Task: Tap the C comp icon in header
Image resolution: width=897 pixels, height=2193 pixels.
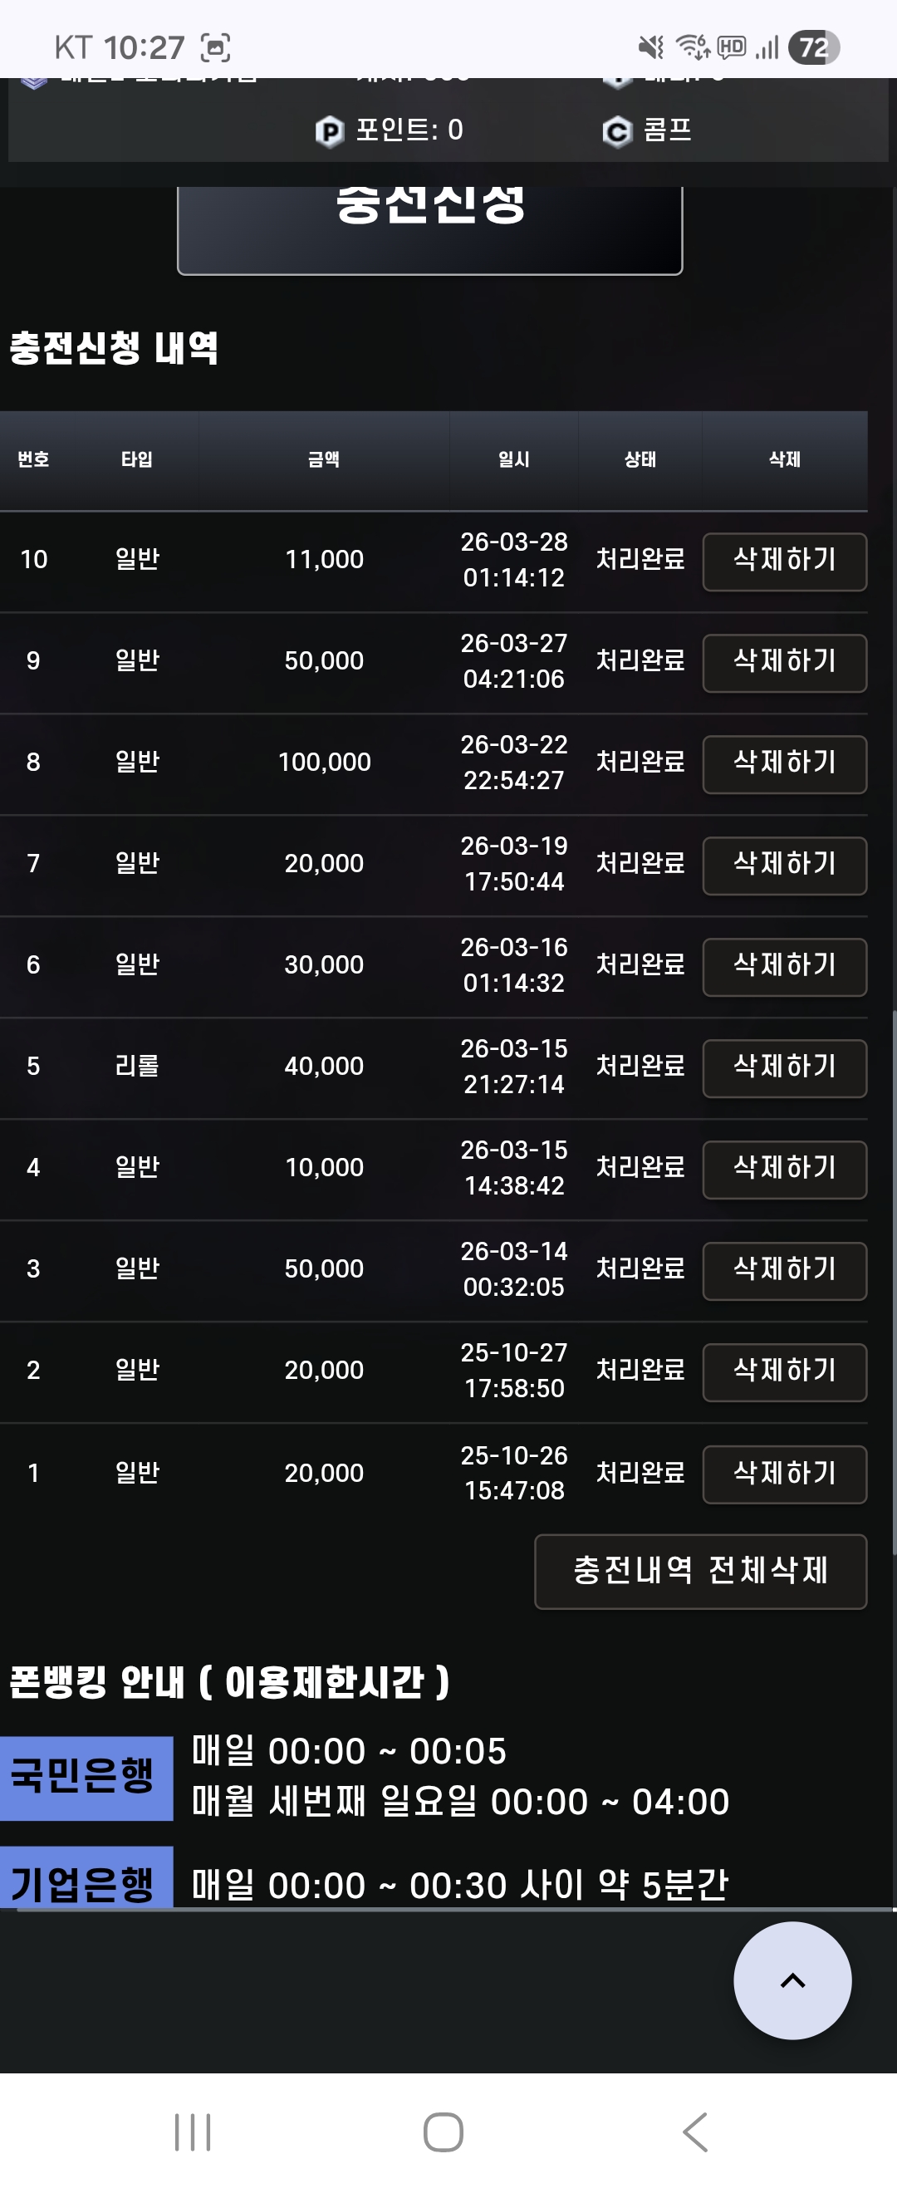Action: click(x=617, y=131)
